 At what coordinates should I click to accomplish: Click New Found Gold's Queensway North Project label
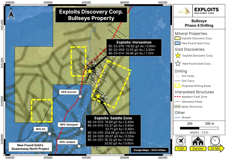click(30, 147)
